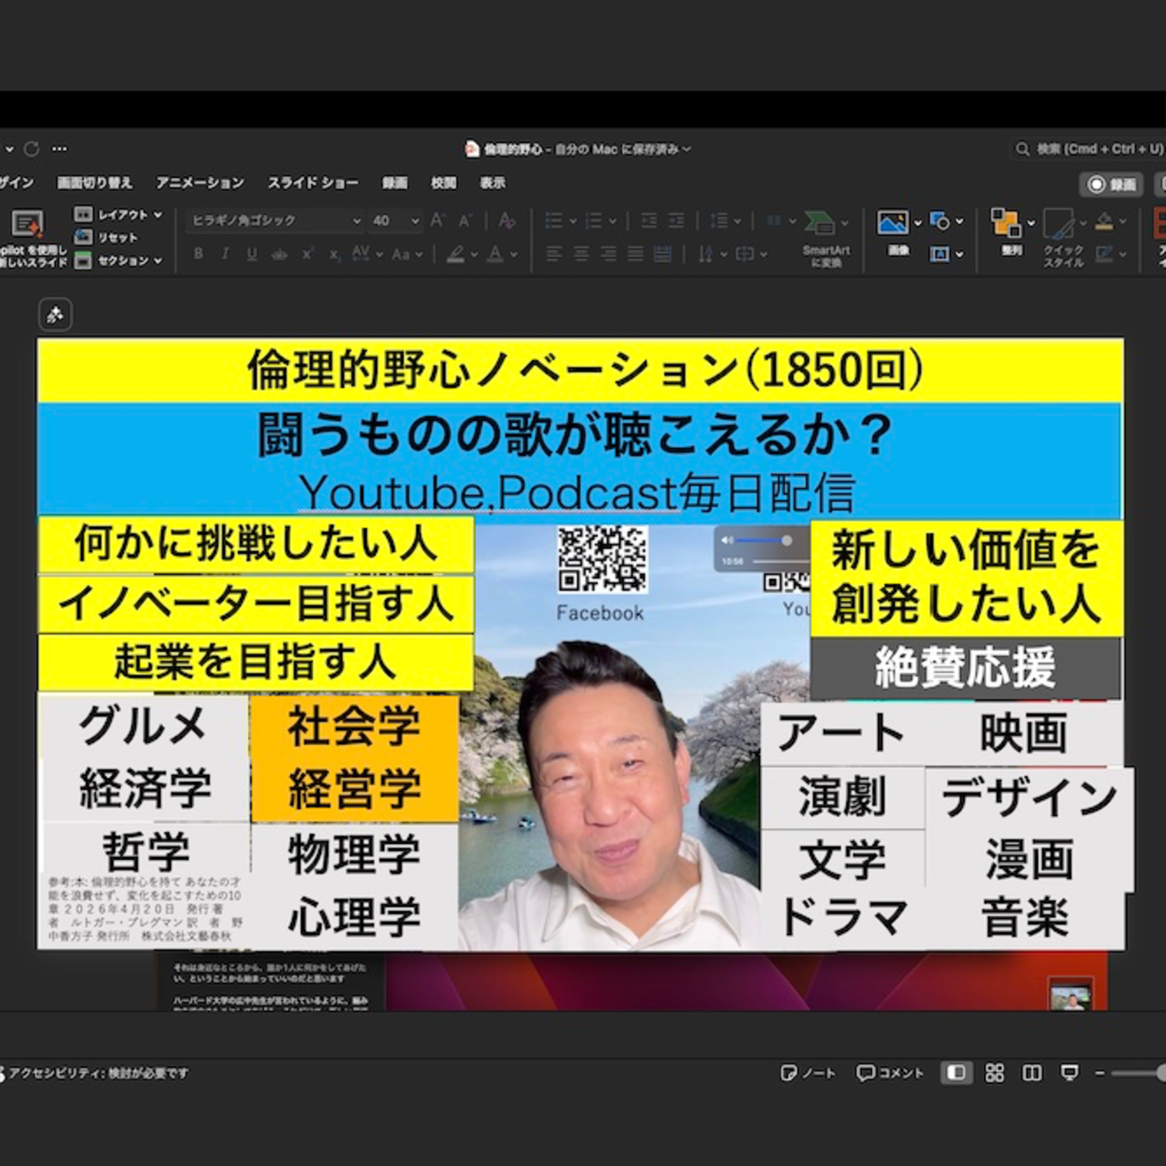The width and height of the screenshot is (1166, 1166).
Task: Open the Layout dropdown
Action: tap(118, 214)
